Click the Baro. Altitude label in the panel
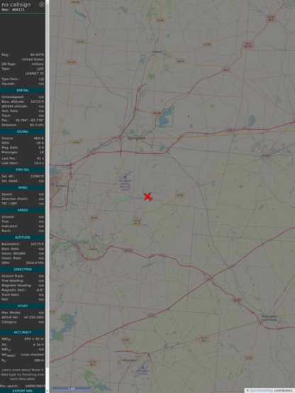Screen dimensions: 295x393 pos(13,101)
